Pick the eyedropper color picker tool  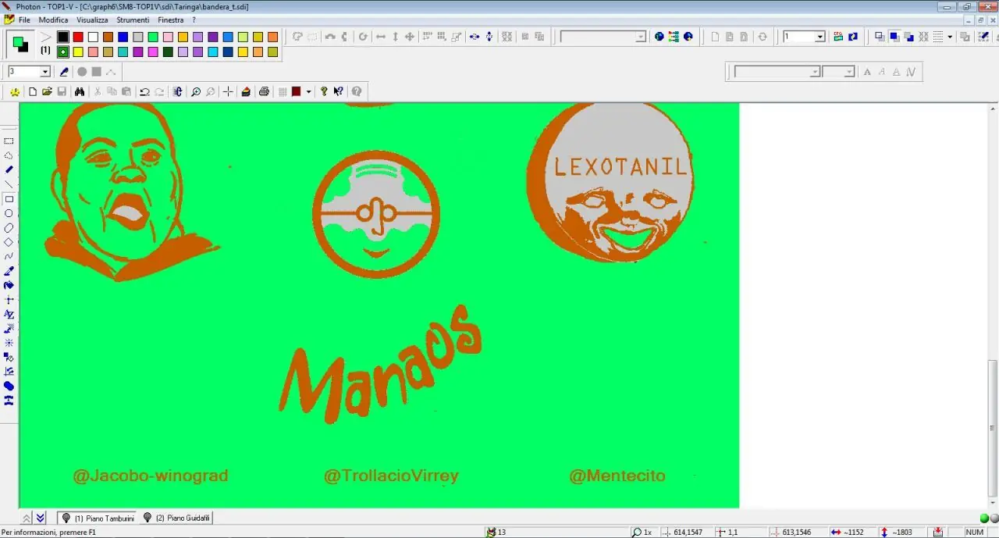coord(9,271)
